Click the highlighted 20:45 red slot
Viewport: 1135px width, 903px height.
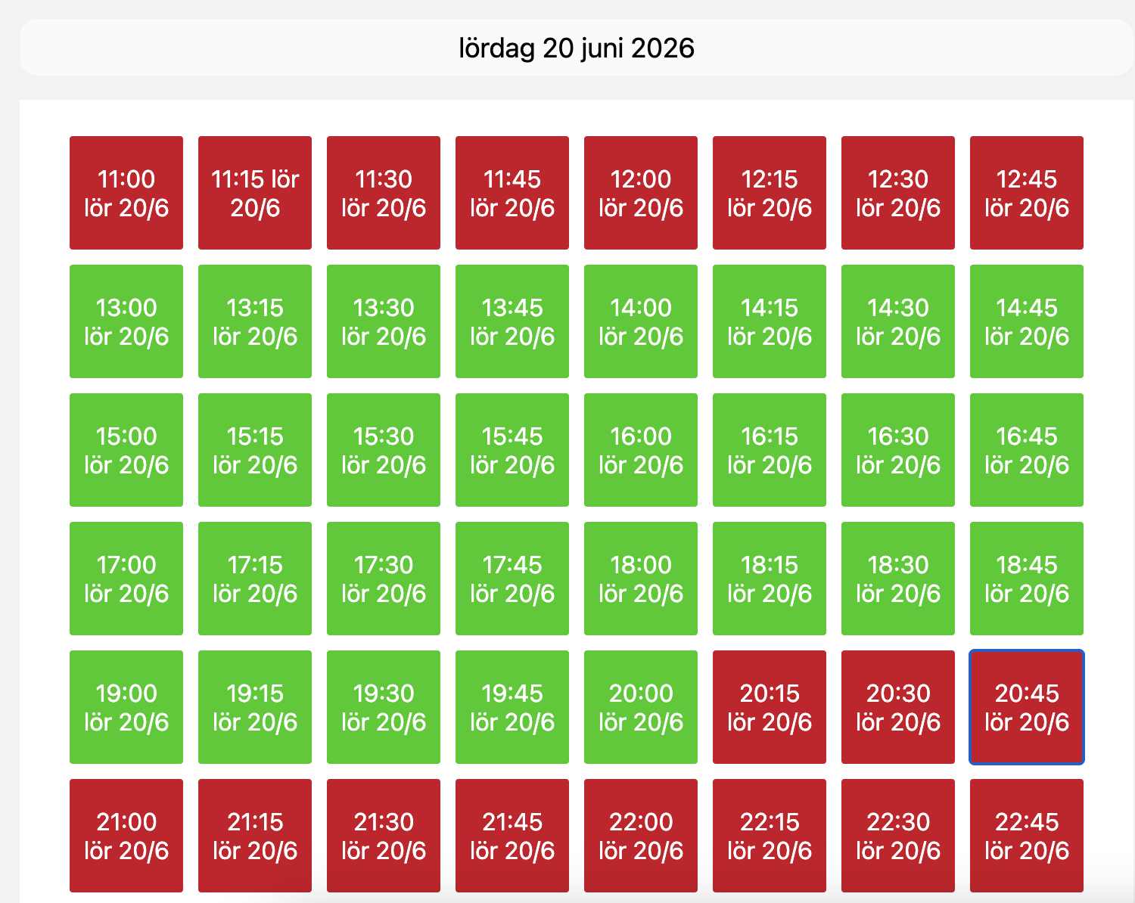(x=1027, y=707)
